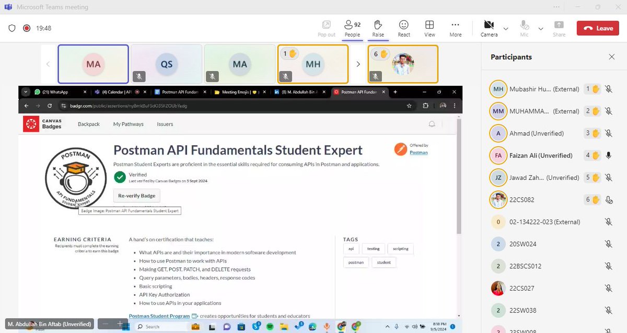Open the More actions menu

tap(456, 28)
